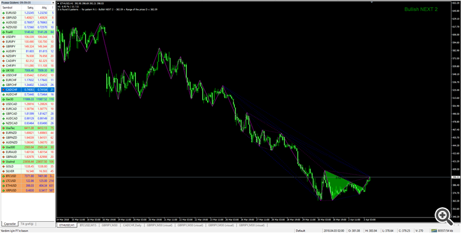The image size is (461, 233).
Task: Click the AUDJPY symbol arrow icon
Action: [3, 51]
